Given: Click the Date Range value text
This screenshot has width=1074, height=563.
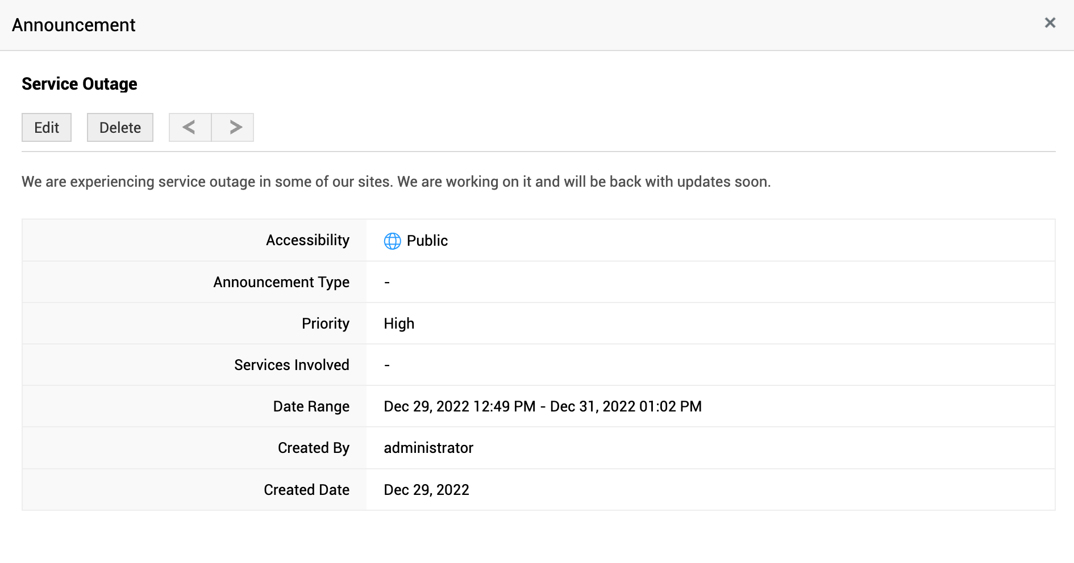Looking at the screenshot, I should pos(543,406).
